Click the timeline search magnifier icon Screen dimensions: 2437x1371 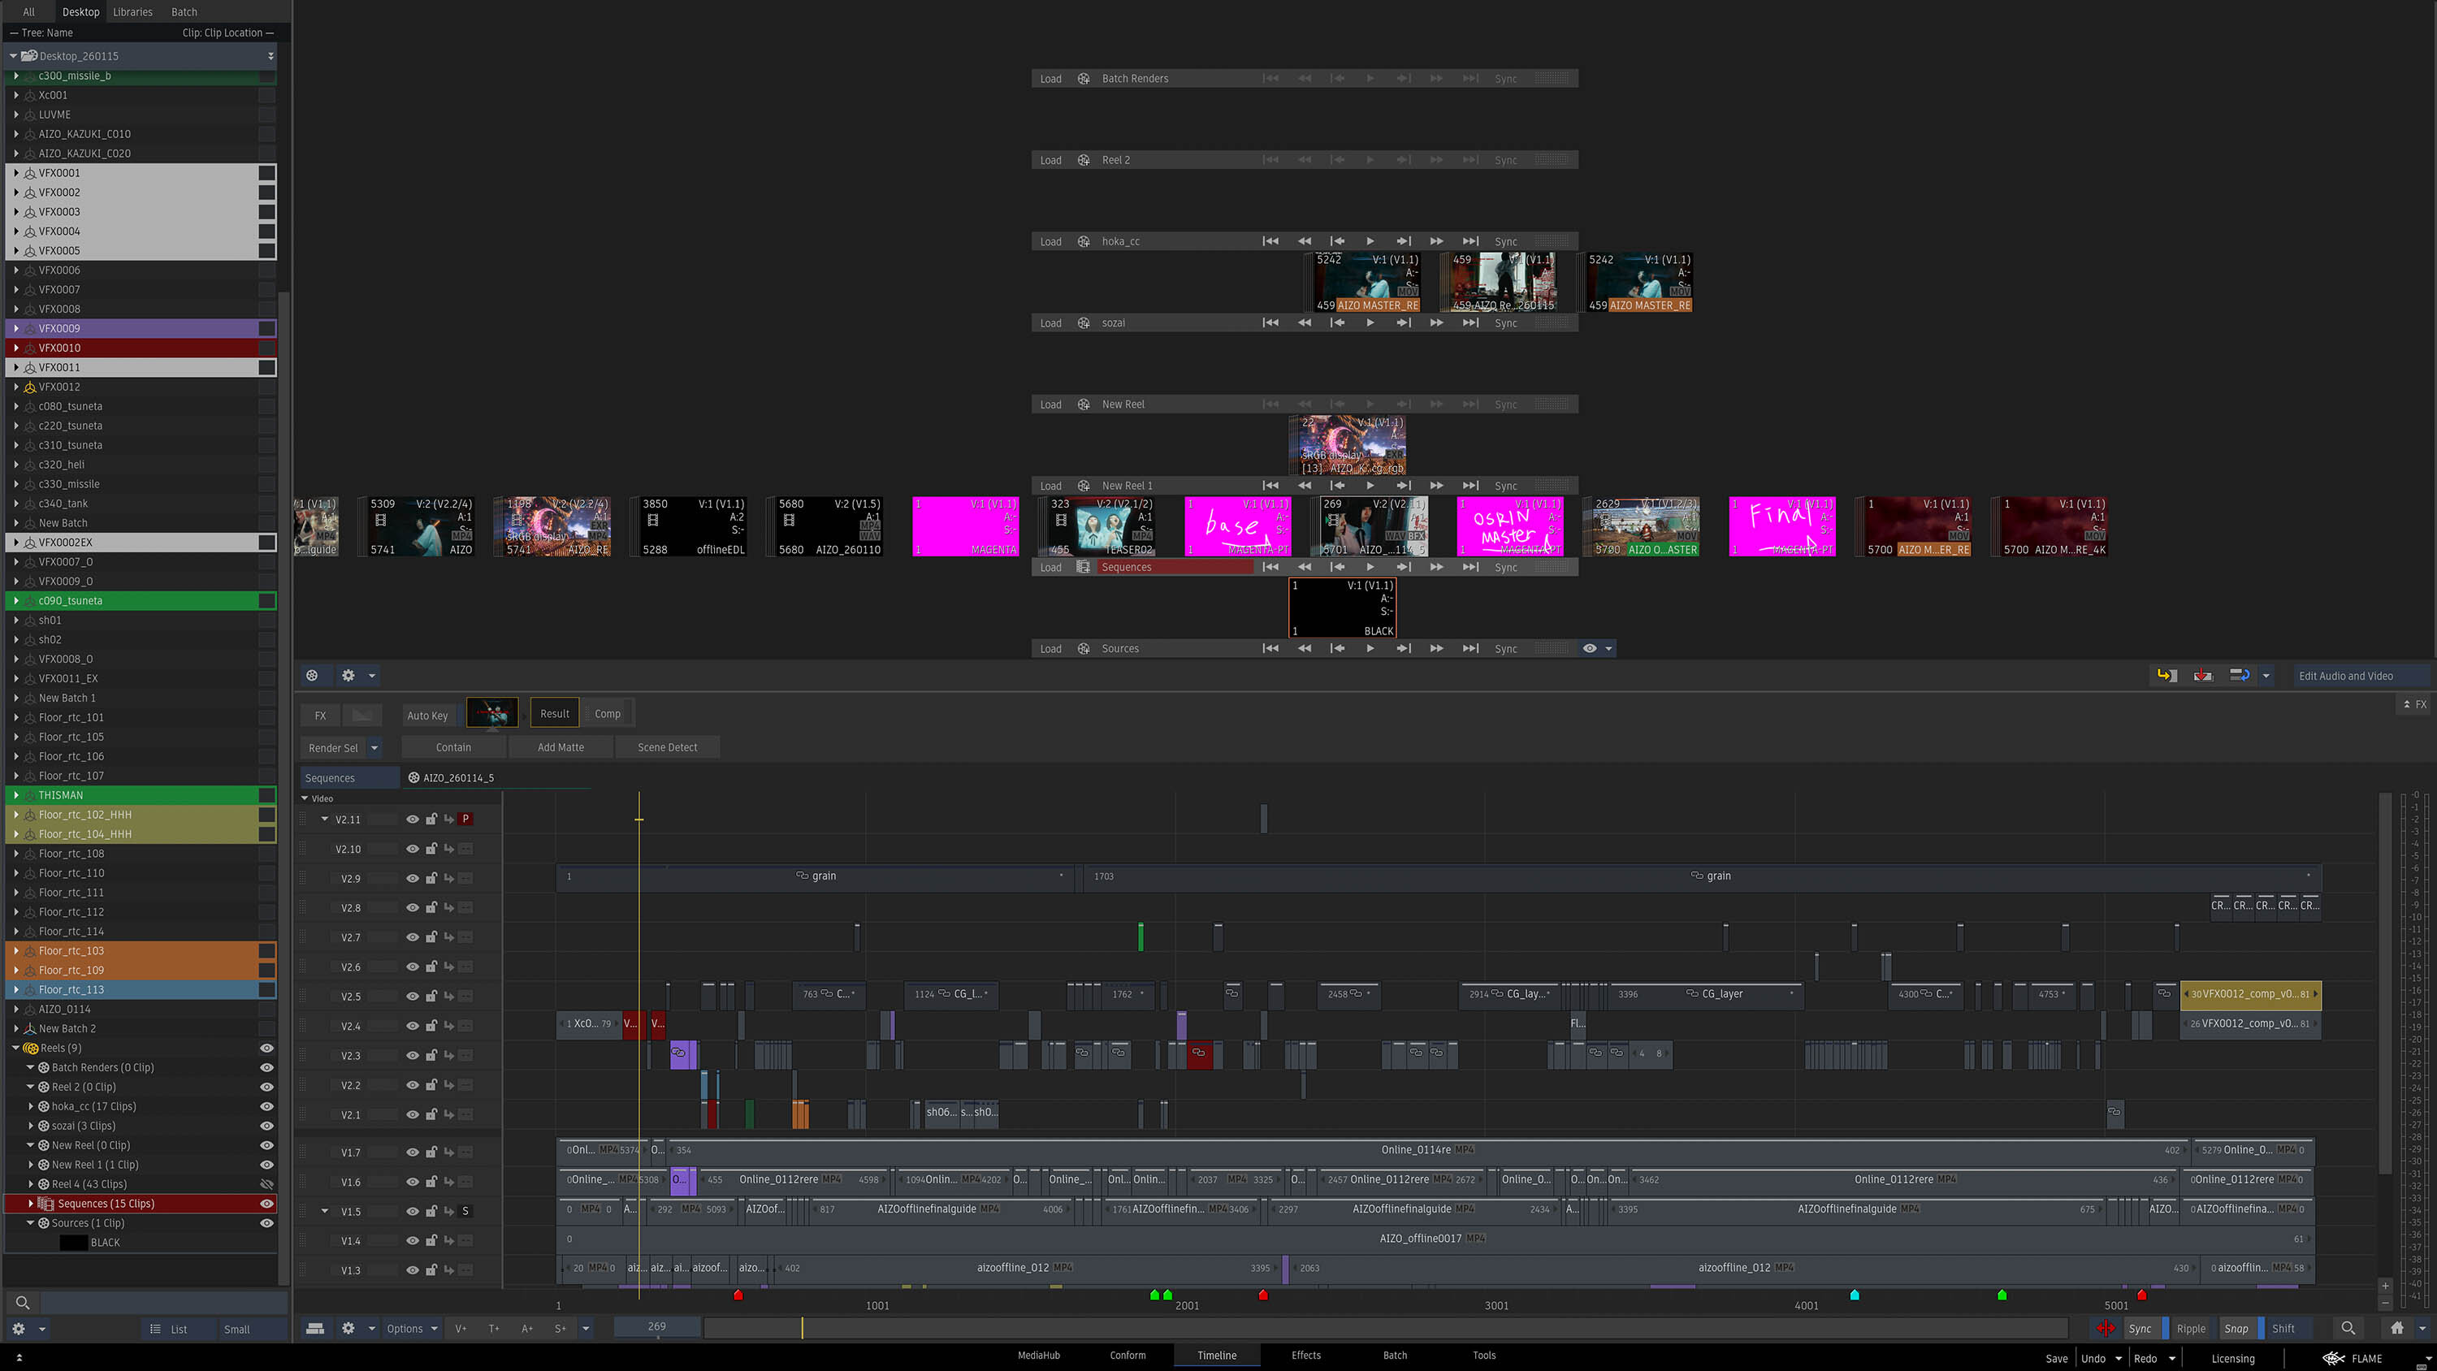(x=2348, y=1329)
